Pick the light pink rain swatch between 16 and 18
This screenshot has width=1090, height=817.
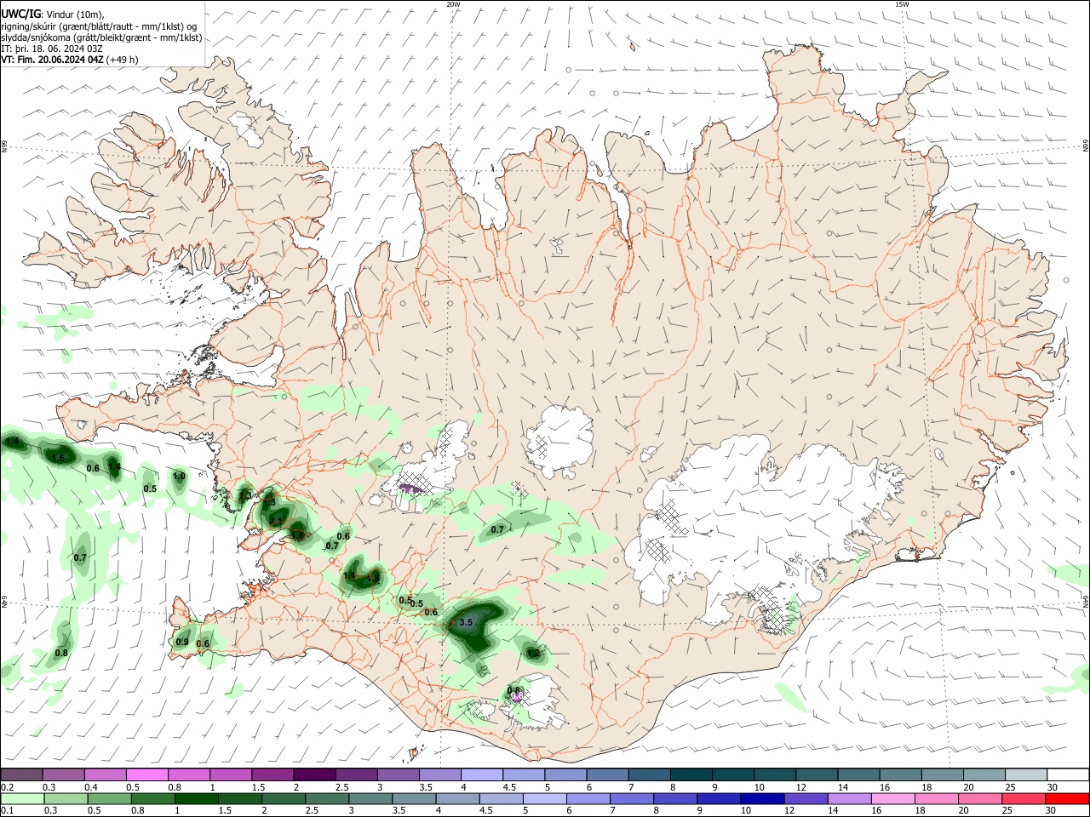coord(893,798)
